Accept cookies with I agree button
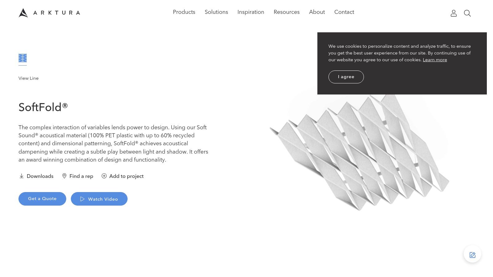Viewport: 493px width, 277px height. click(x=346, y=77)
